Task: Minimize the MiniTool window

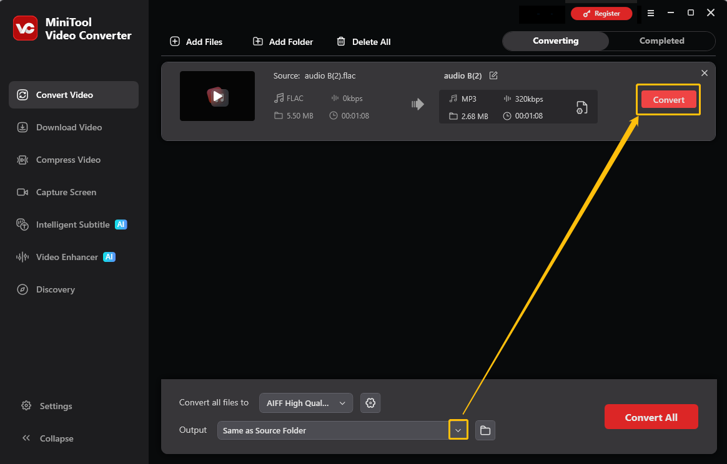Action: point(670,13)
